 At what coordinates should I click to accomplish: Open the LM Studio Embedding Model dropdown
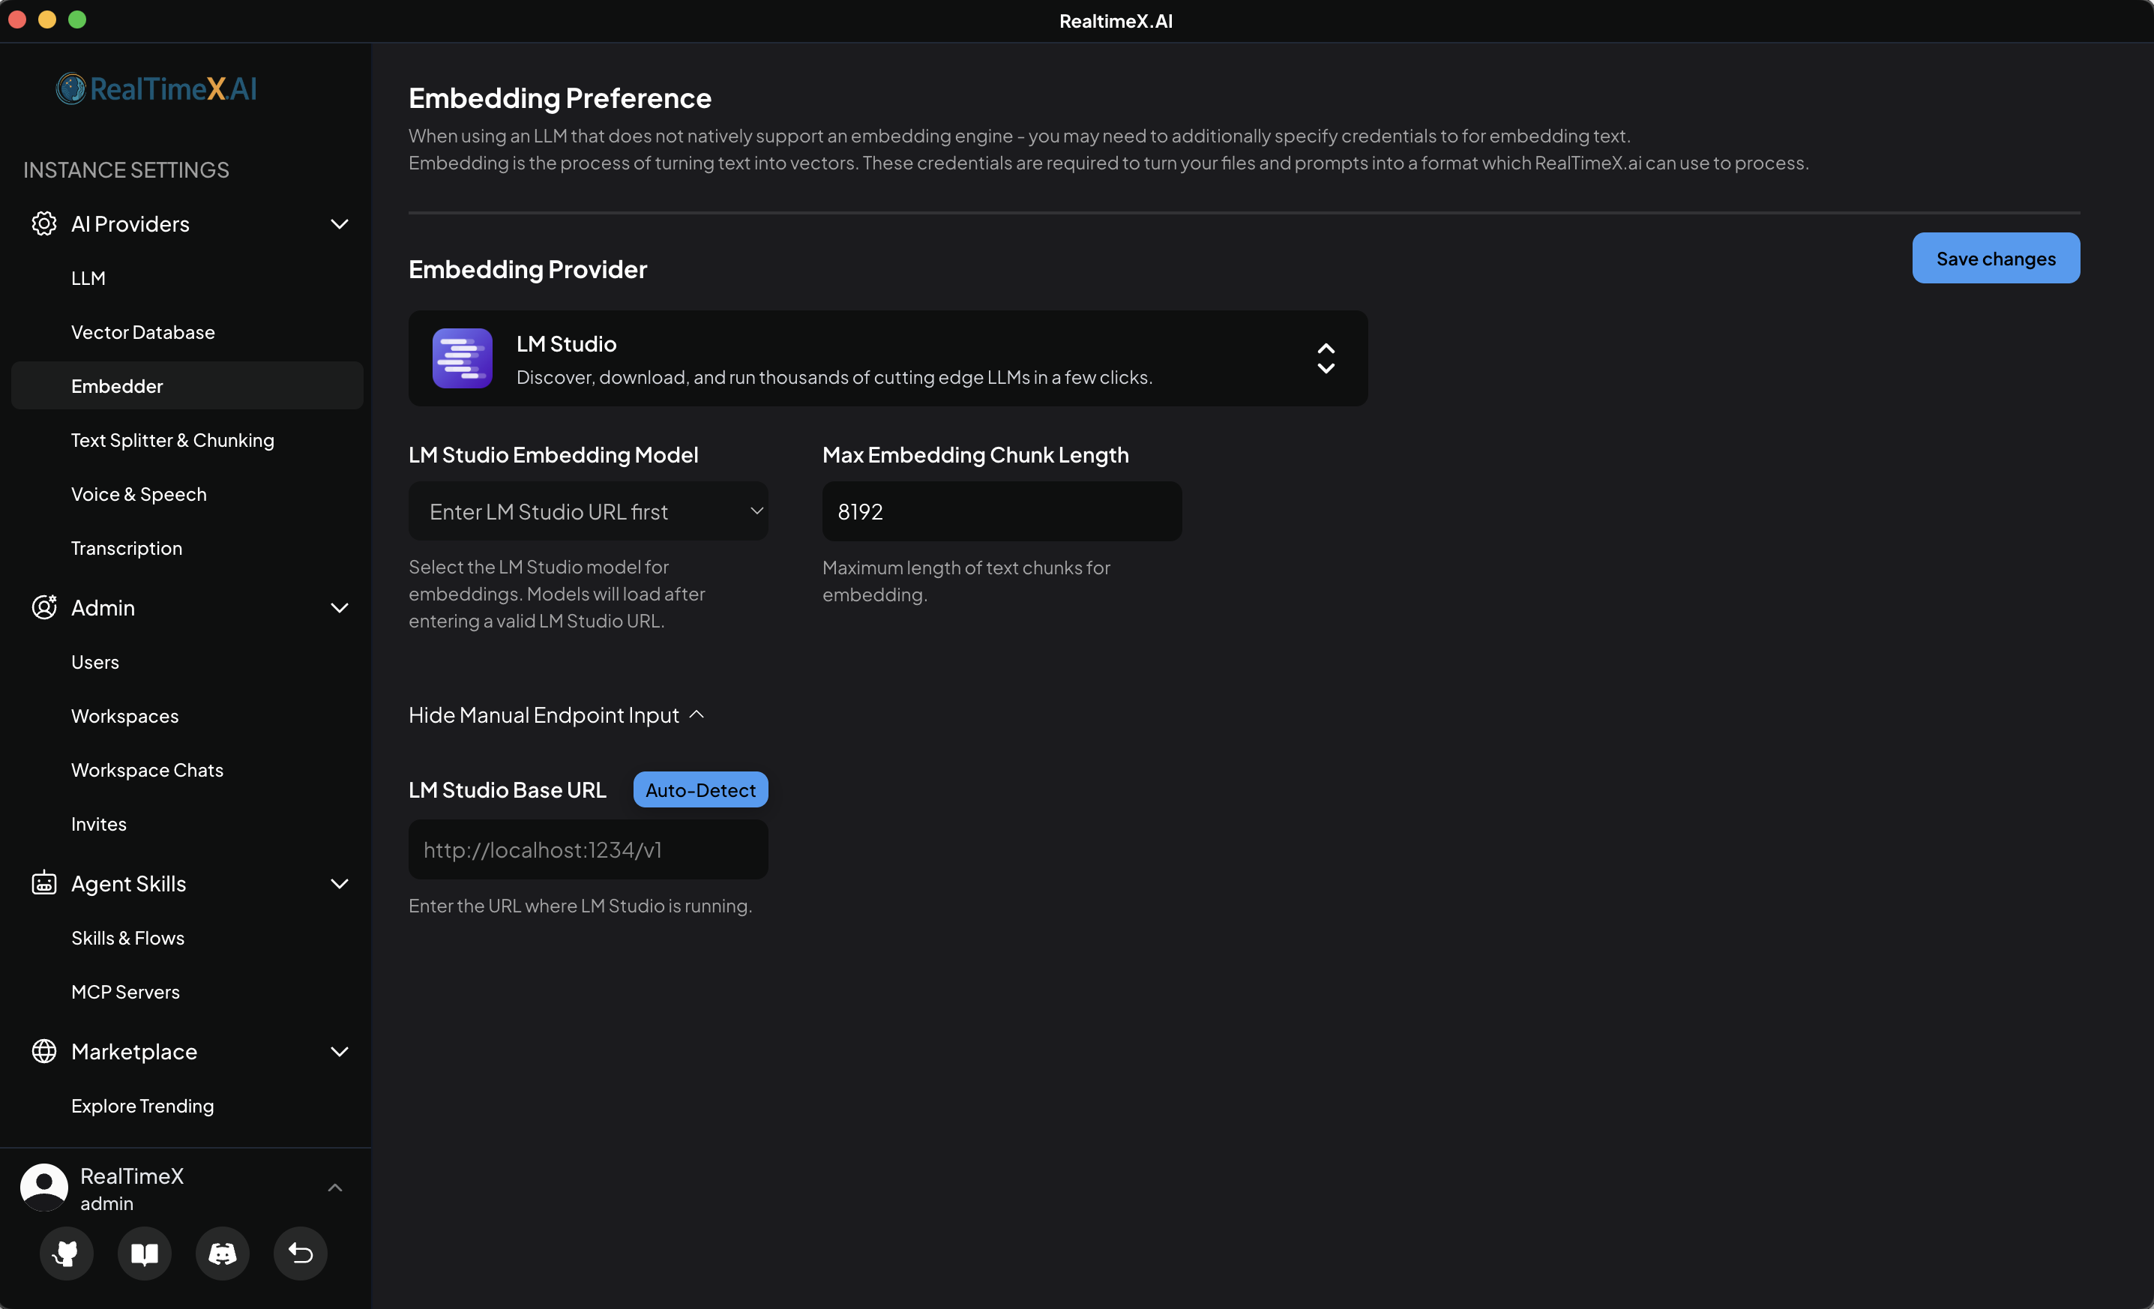(588, 511)
